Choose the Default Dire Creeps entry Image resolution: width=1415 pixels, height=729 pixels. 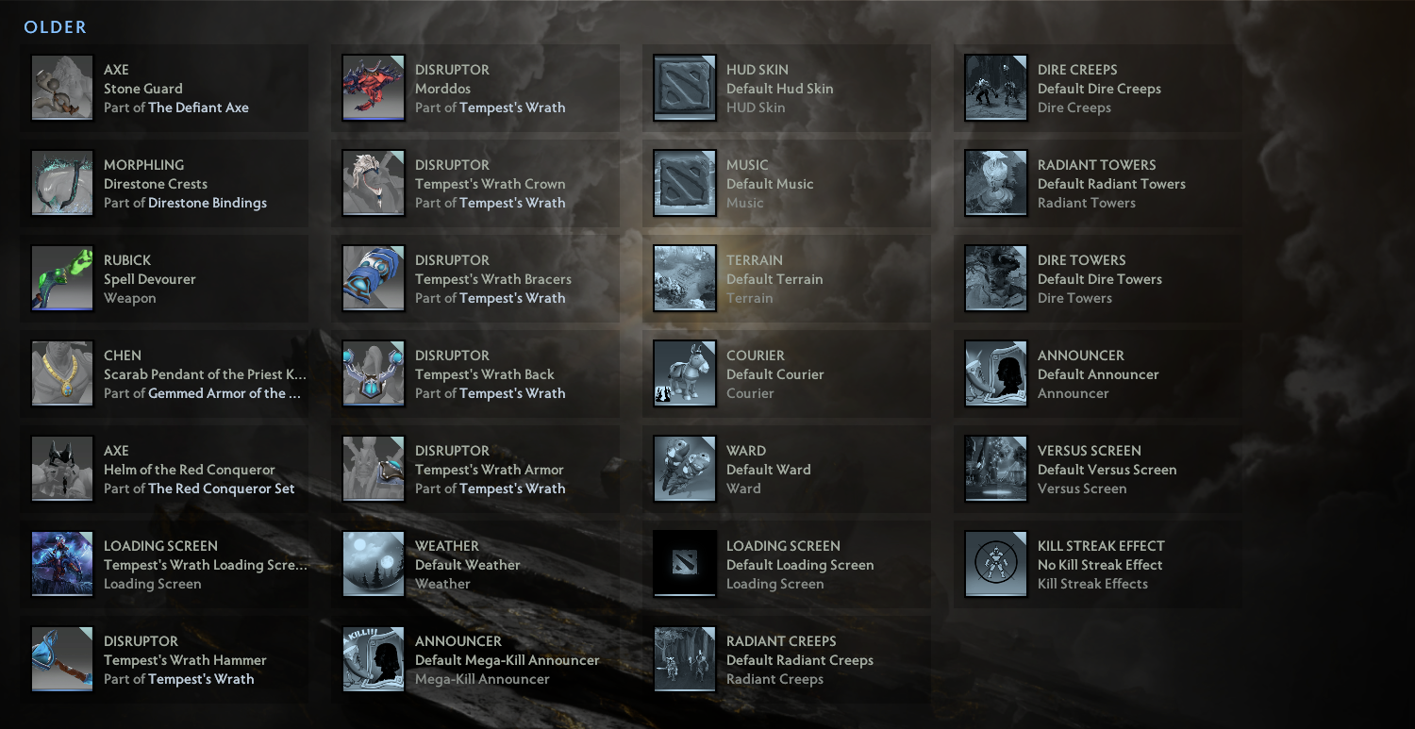click(x=1098, y=88)
